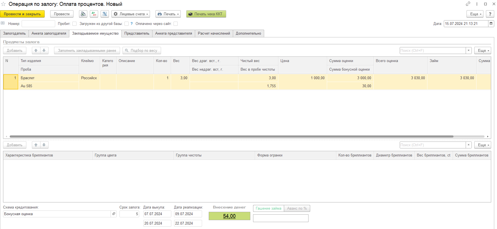Open Расчет начислений tab
497x229 pixels.
pos(214,34)
